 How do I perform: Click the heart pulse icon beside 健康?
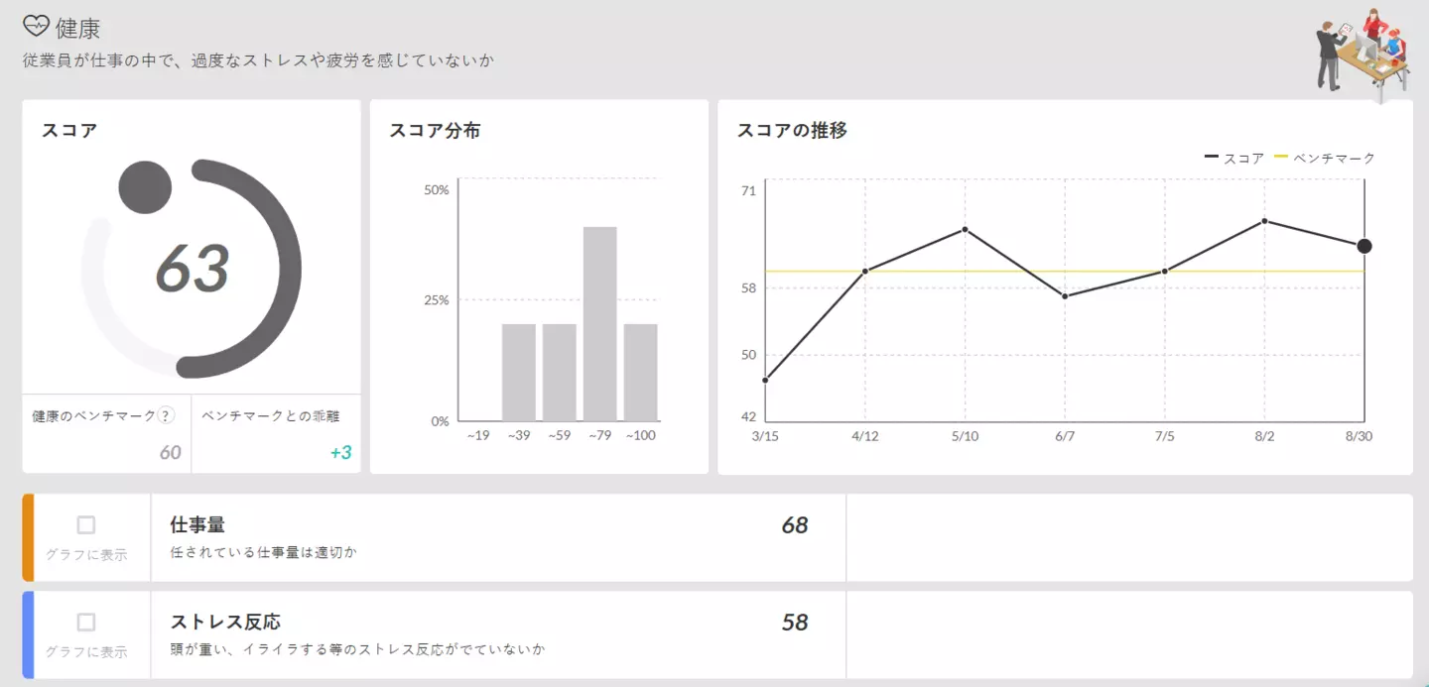[x=36, y=27]
